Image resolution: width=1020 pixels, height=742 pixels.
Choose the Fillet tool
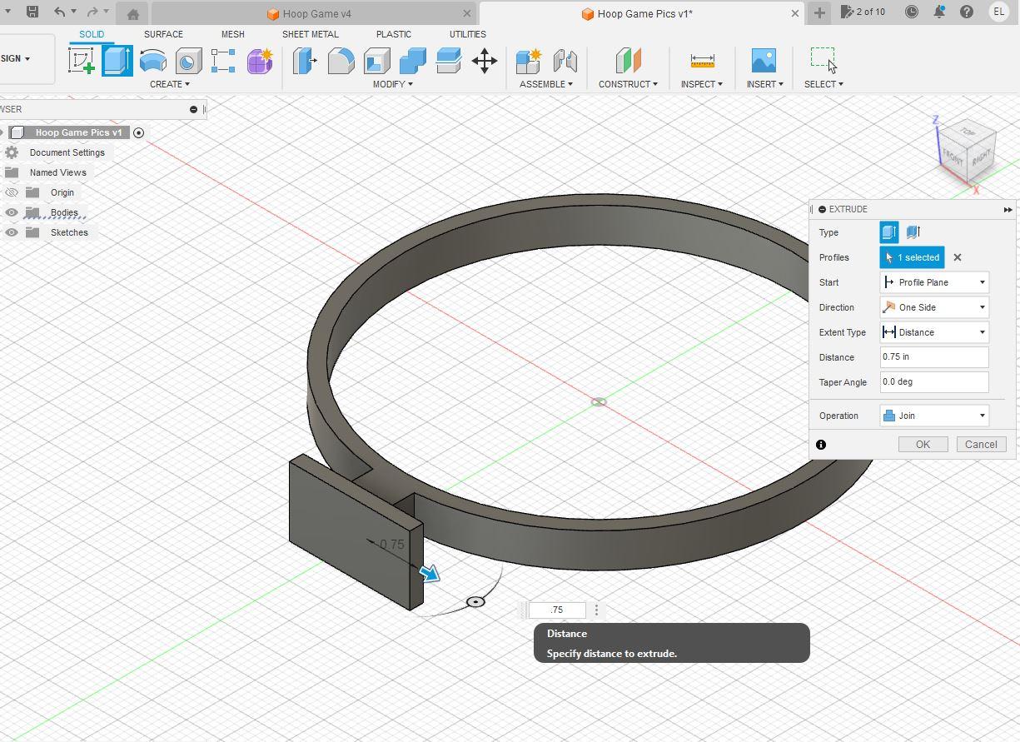coord(341,61)
